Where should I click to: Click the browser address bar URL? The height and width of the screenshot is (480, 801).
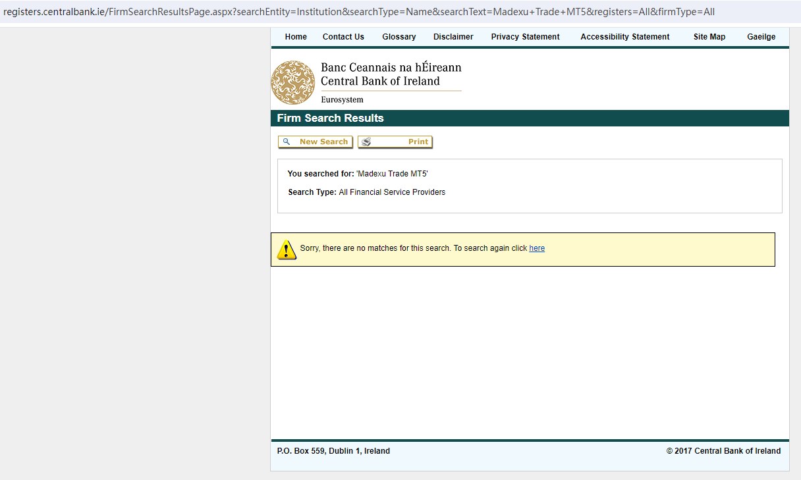(359, 12)
